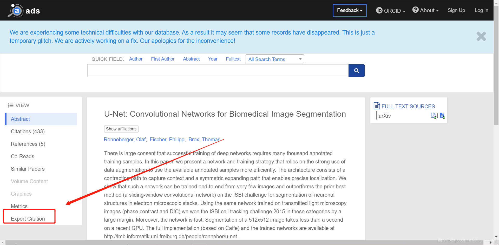Insert Abstract quick field
The width and height of the screenshot is (499, 245).
pos(191,59)
